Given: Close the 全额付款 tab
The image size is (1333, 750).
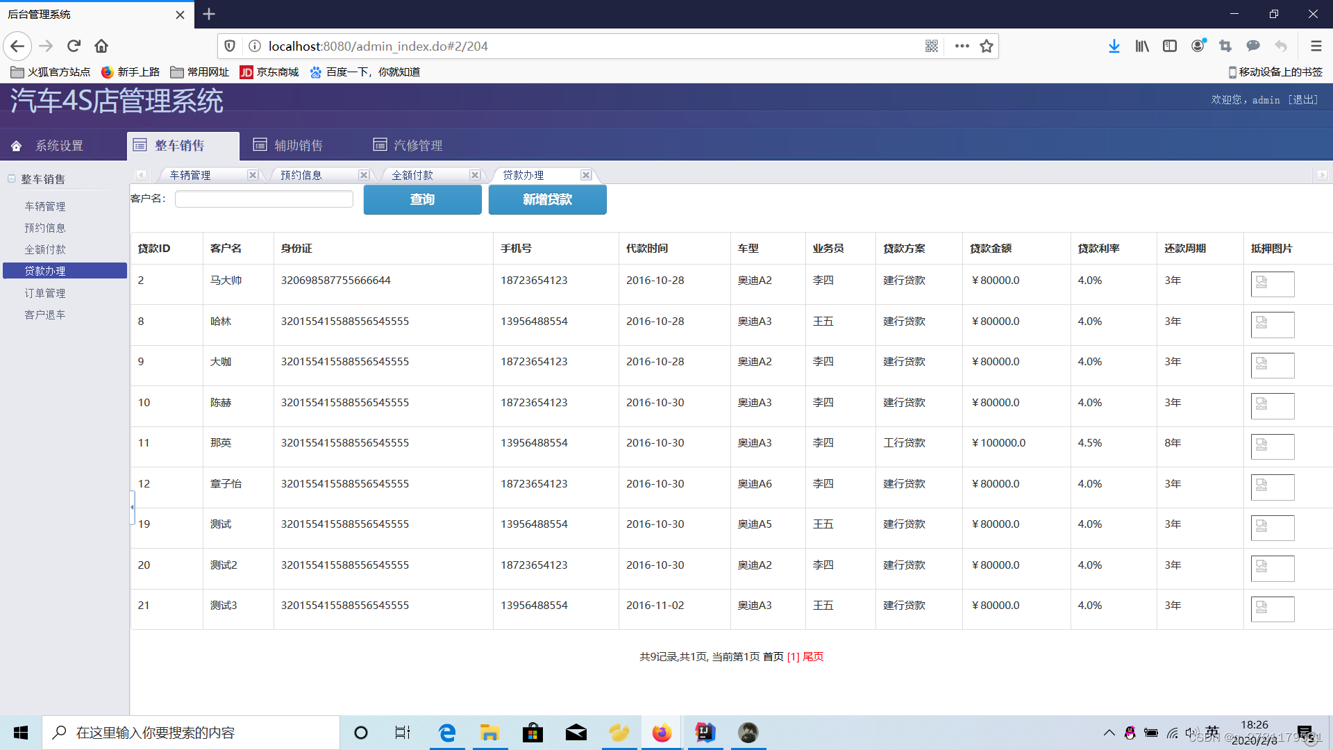Looking at the screenshot, I should tap(475, 175).
